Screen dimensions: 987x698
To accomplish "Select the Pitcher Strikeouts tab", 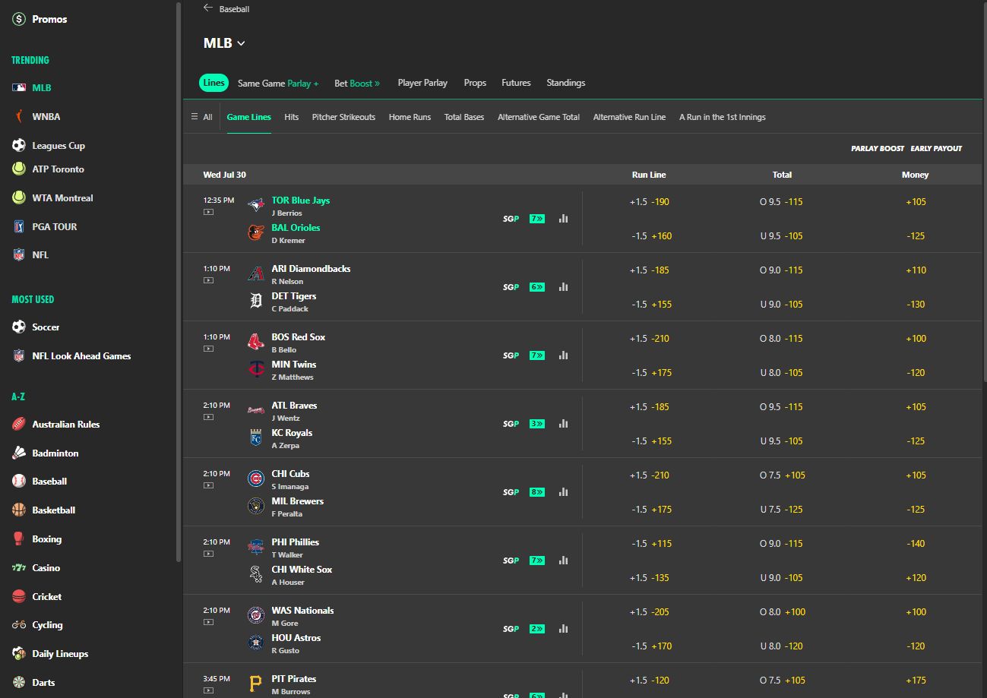I will pyautogui.click(x=343, y=117).
